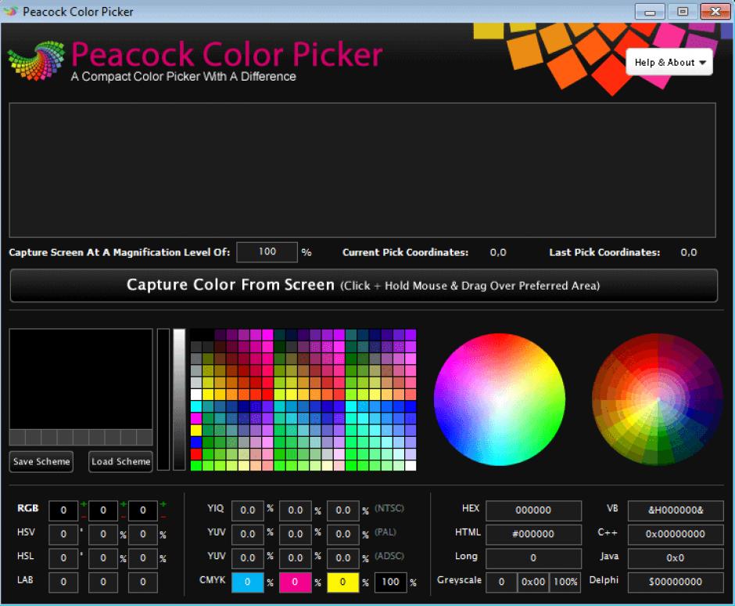735x606 pixels.
Task: Click the red minus beside the RGB green field
Action: 124,517
